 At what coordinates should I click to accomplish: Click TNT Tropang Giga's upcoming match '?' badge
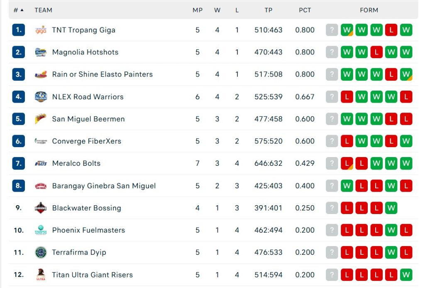pyautogui.click(x=332, y=30)
